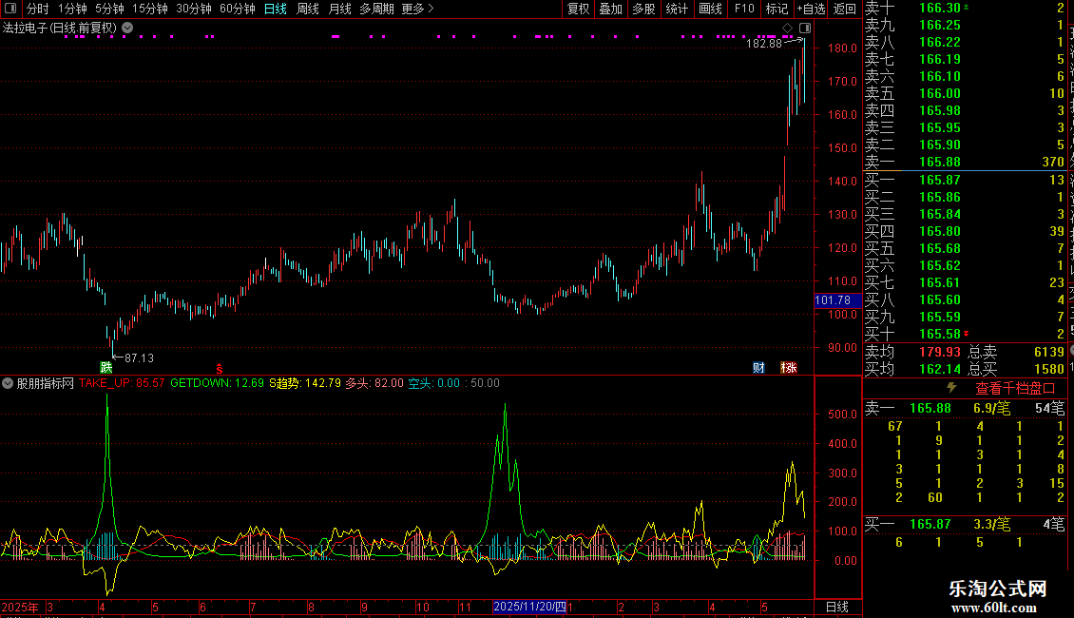Click the 多股 multi-stock button
Screen dimensions: 1074x618
(x=643, y=9)
